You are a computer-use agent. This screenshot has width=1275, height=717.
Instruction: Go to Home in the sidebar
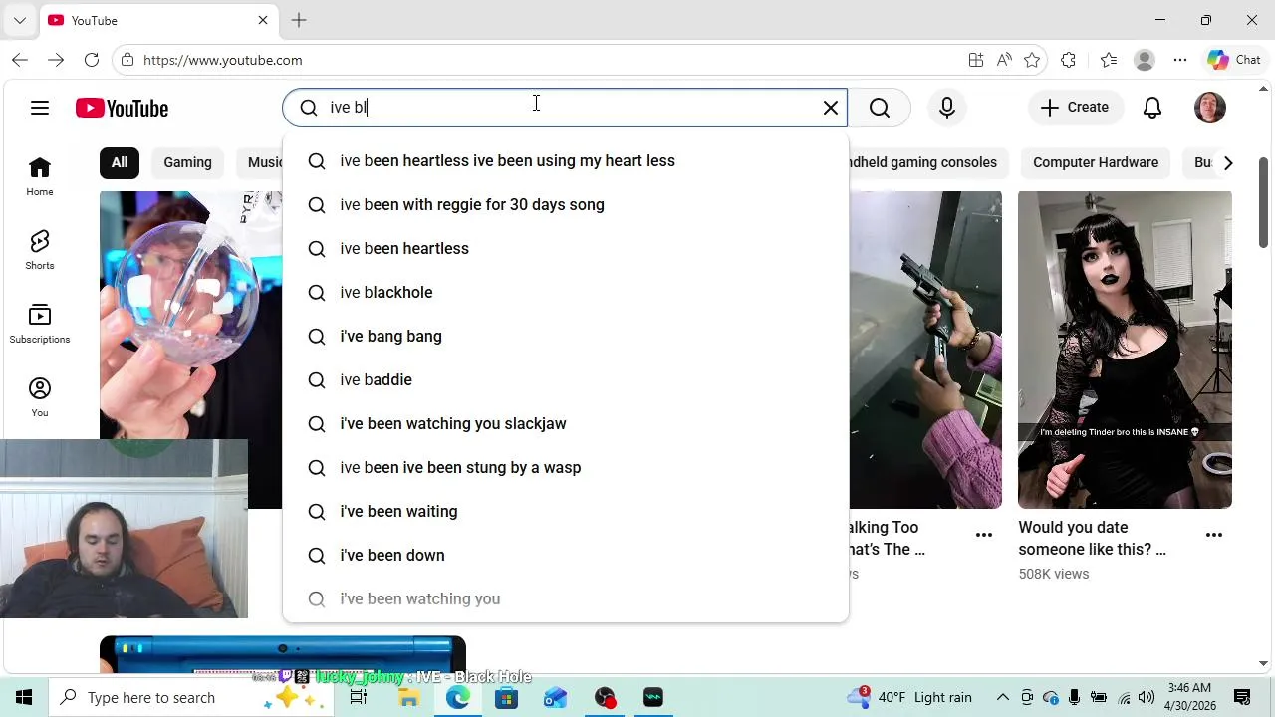[x=40, y=177]
